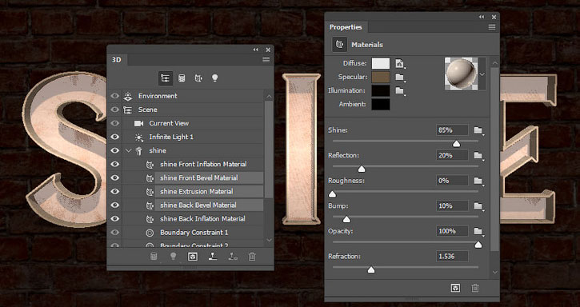This screenshot has width=580, height=307.
Task: Open the Reflection texture folder menu
Action: [478, 156]
